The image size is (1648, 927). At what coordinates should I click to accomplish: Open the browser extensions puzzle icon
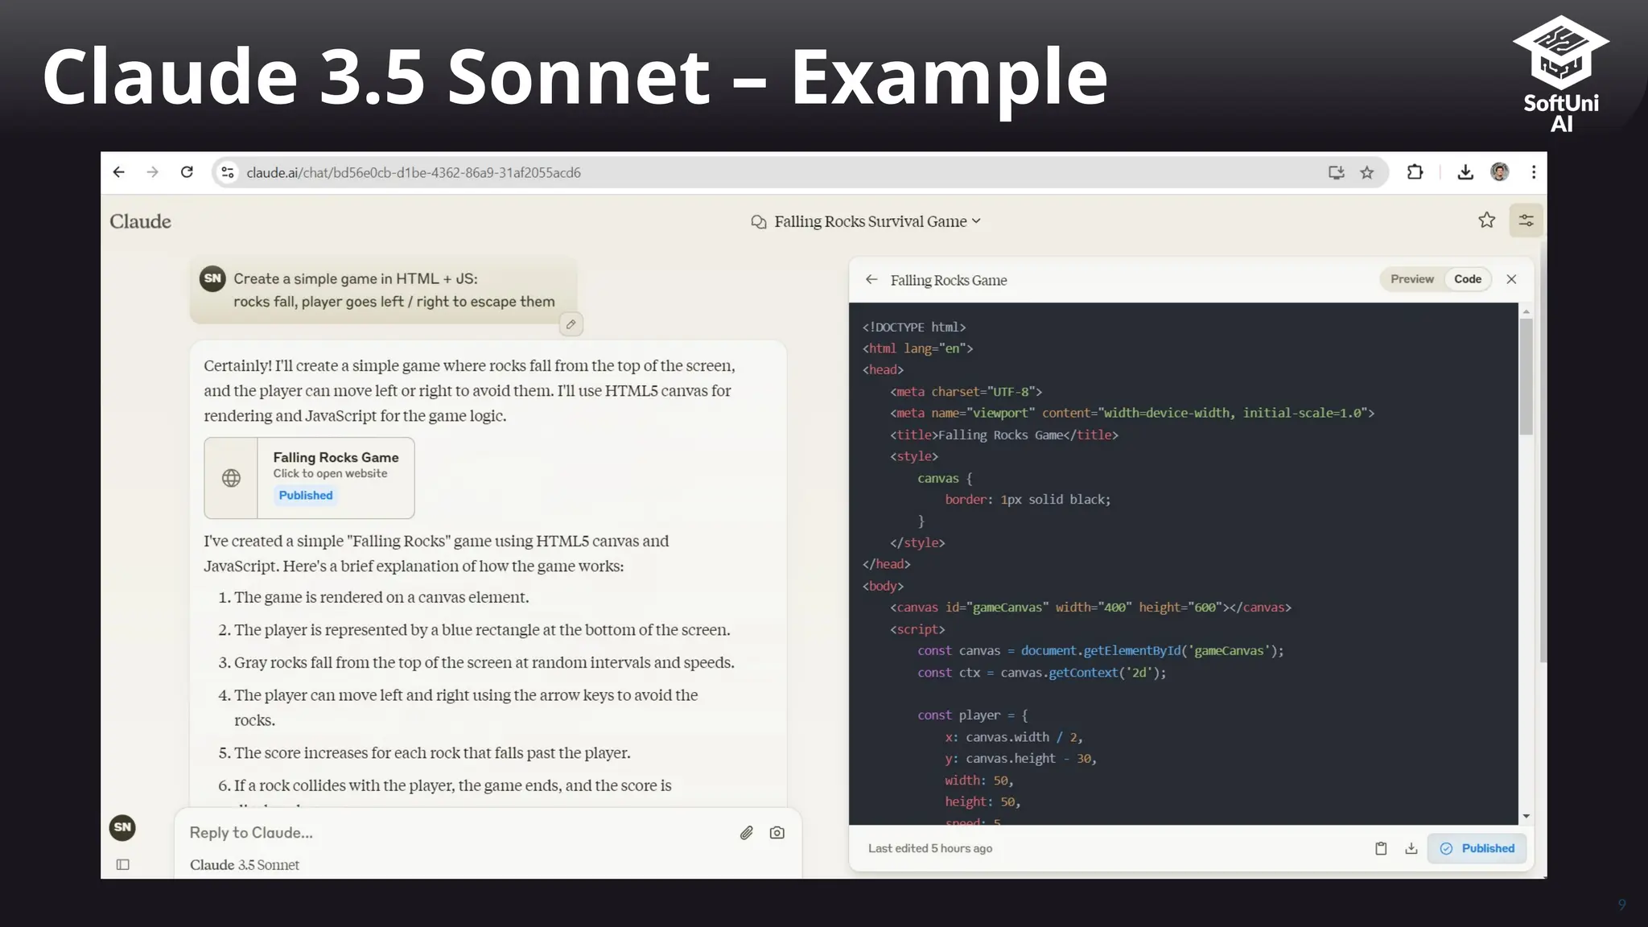point(1415,172)
